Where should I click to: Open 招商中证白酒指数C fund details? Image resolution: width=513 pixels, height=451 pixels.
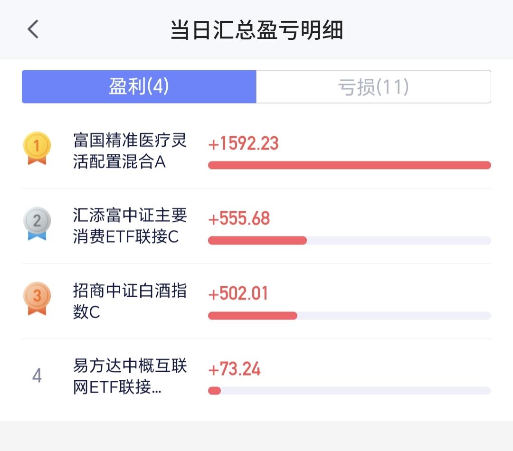130,301
